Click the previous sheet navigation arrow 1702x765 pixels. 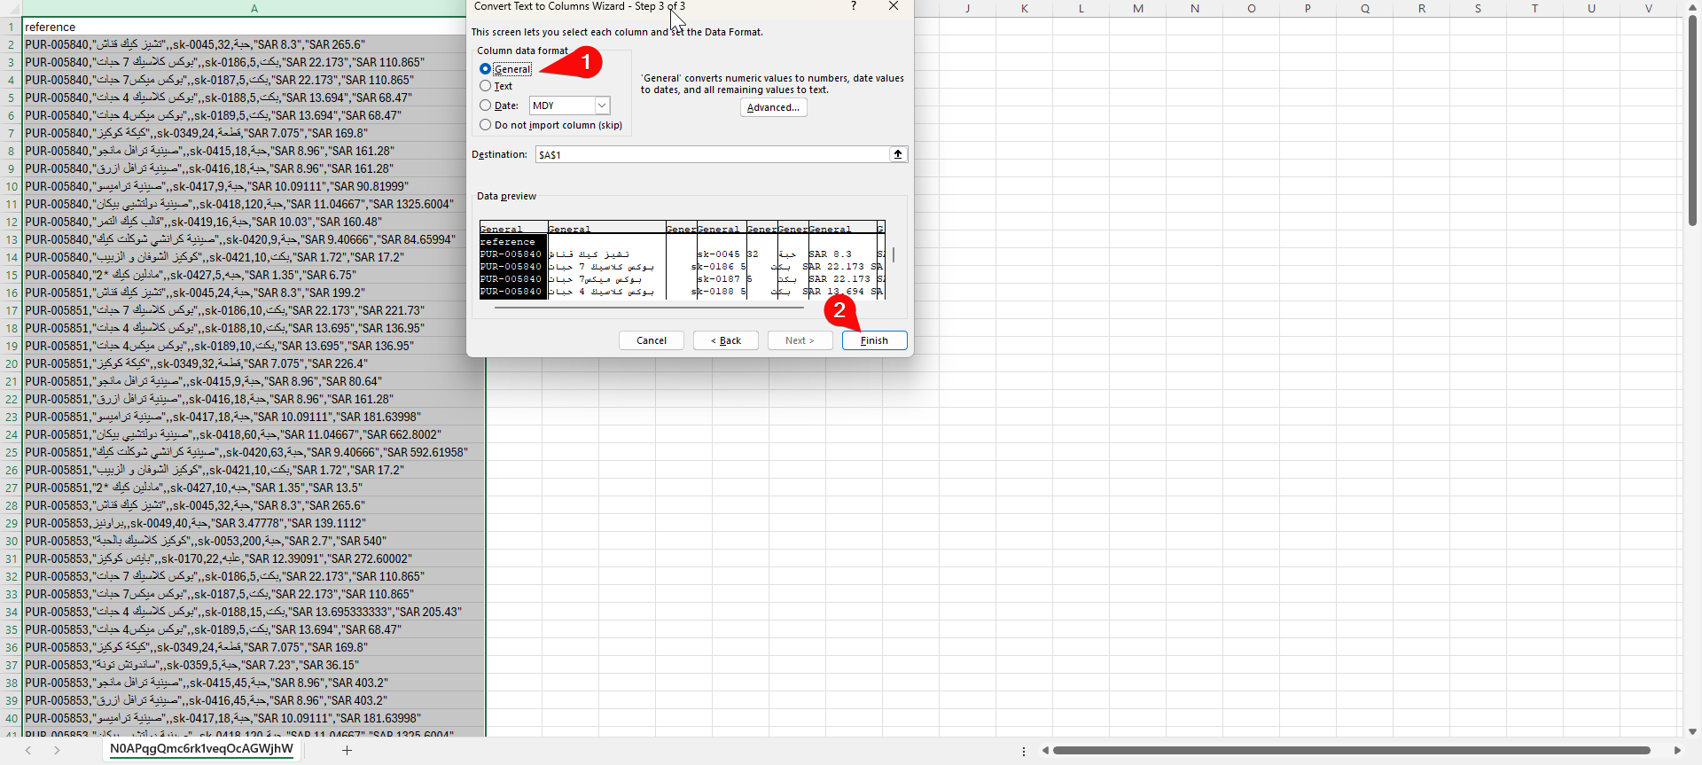(x=28, y=750)
